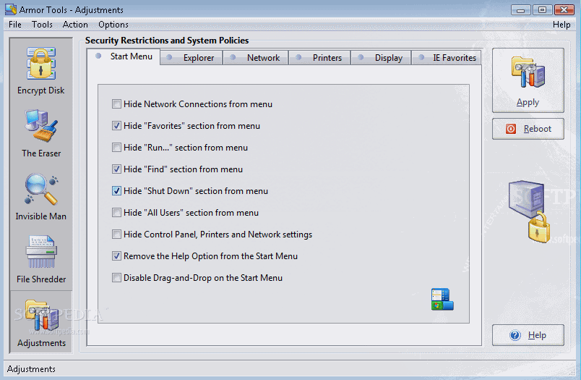Open The Eraser tool

pyautogui.click(x=40, y=134)
